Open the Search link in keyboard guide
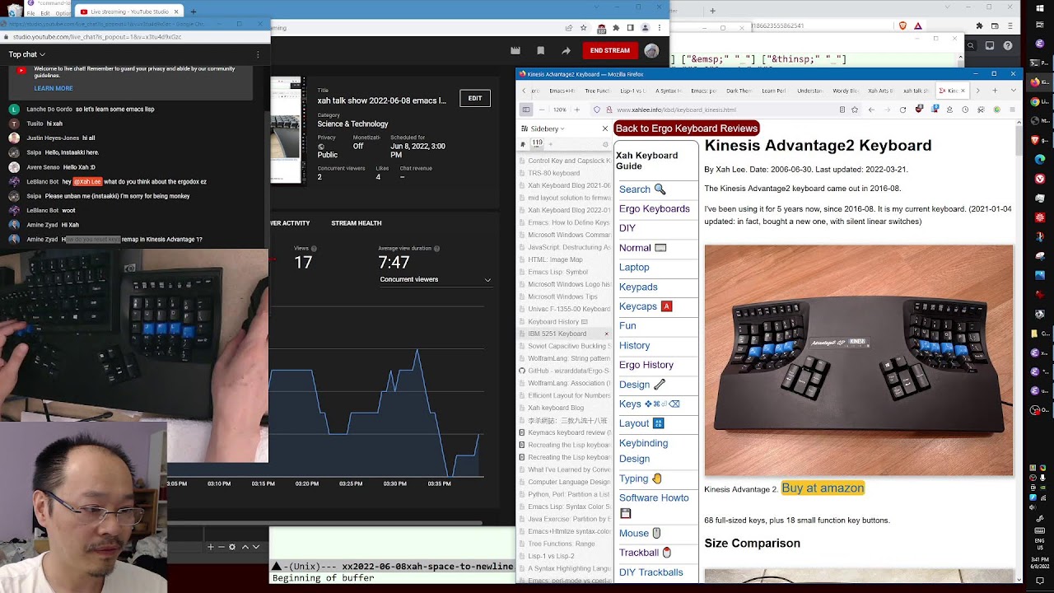The height and width of the screenshot is (593, 1054). coord(635,189)
